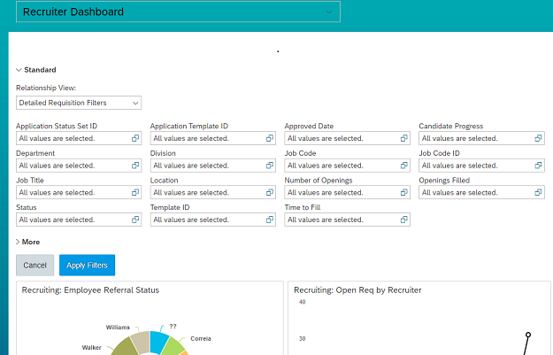Click the Template ID filter field
The image size is (553, 355).
(213, 220)
